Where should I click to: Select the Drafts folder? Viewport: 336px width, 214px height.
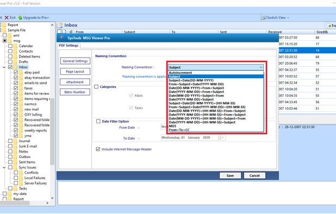23,61
